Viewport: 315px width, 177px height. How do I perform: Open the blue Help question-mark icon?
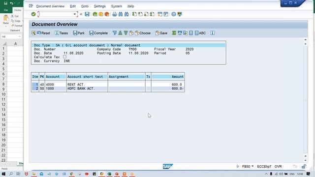point(174,14)
